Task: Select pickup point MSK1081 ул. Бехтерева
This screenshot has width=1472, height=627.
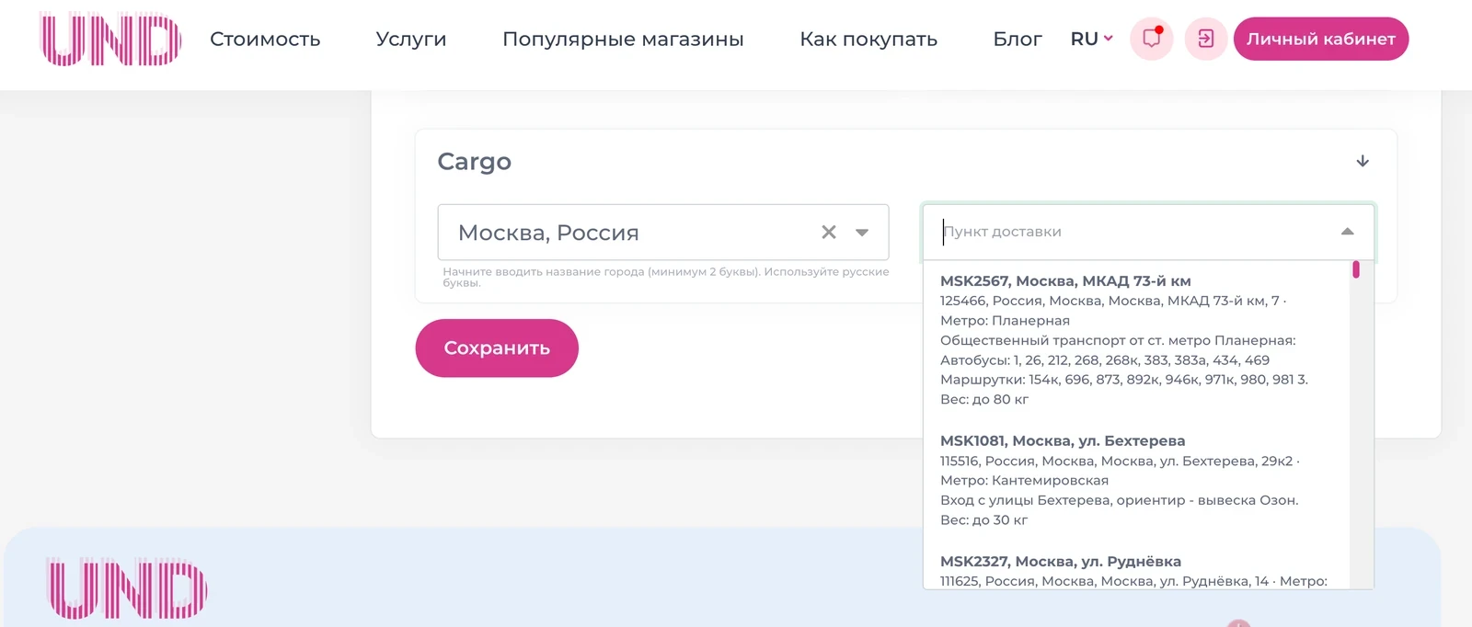Action: click(1137, 480)
